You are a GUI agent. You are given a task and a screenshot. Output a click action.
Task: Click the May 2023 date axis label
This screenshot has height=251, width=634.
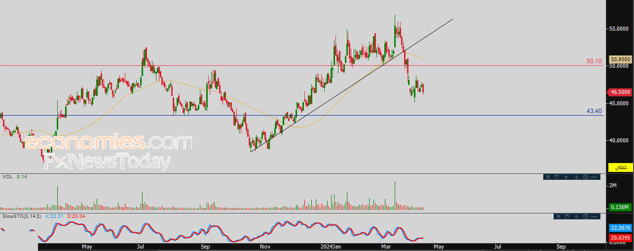pyautogui.click(x=87, y=246)
